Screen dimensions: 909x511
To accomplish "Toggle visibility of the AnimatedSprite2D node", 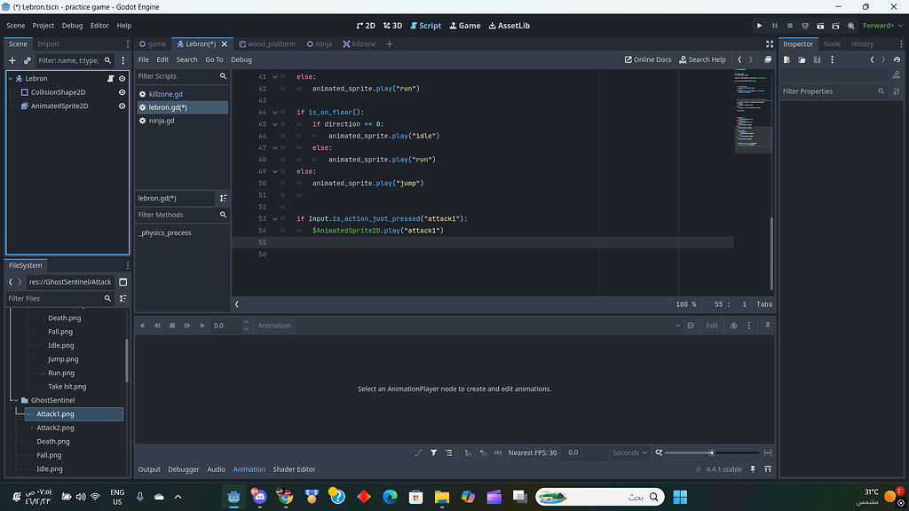I will click(122, 106).
